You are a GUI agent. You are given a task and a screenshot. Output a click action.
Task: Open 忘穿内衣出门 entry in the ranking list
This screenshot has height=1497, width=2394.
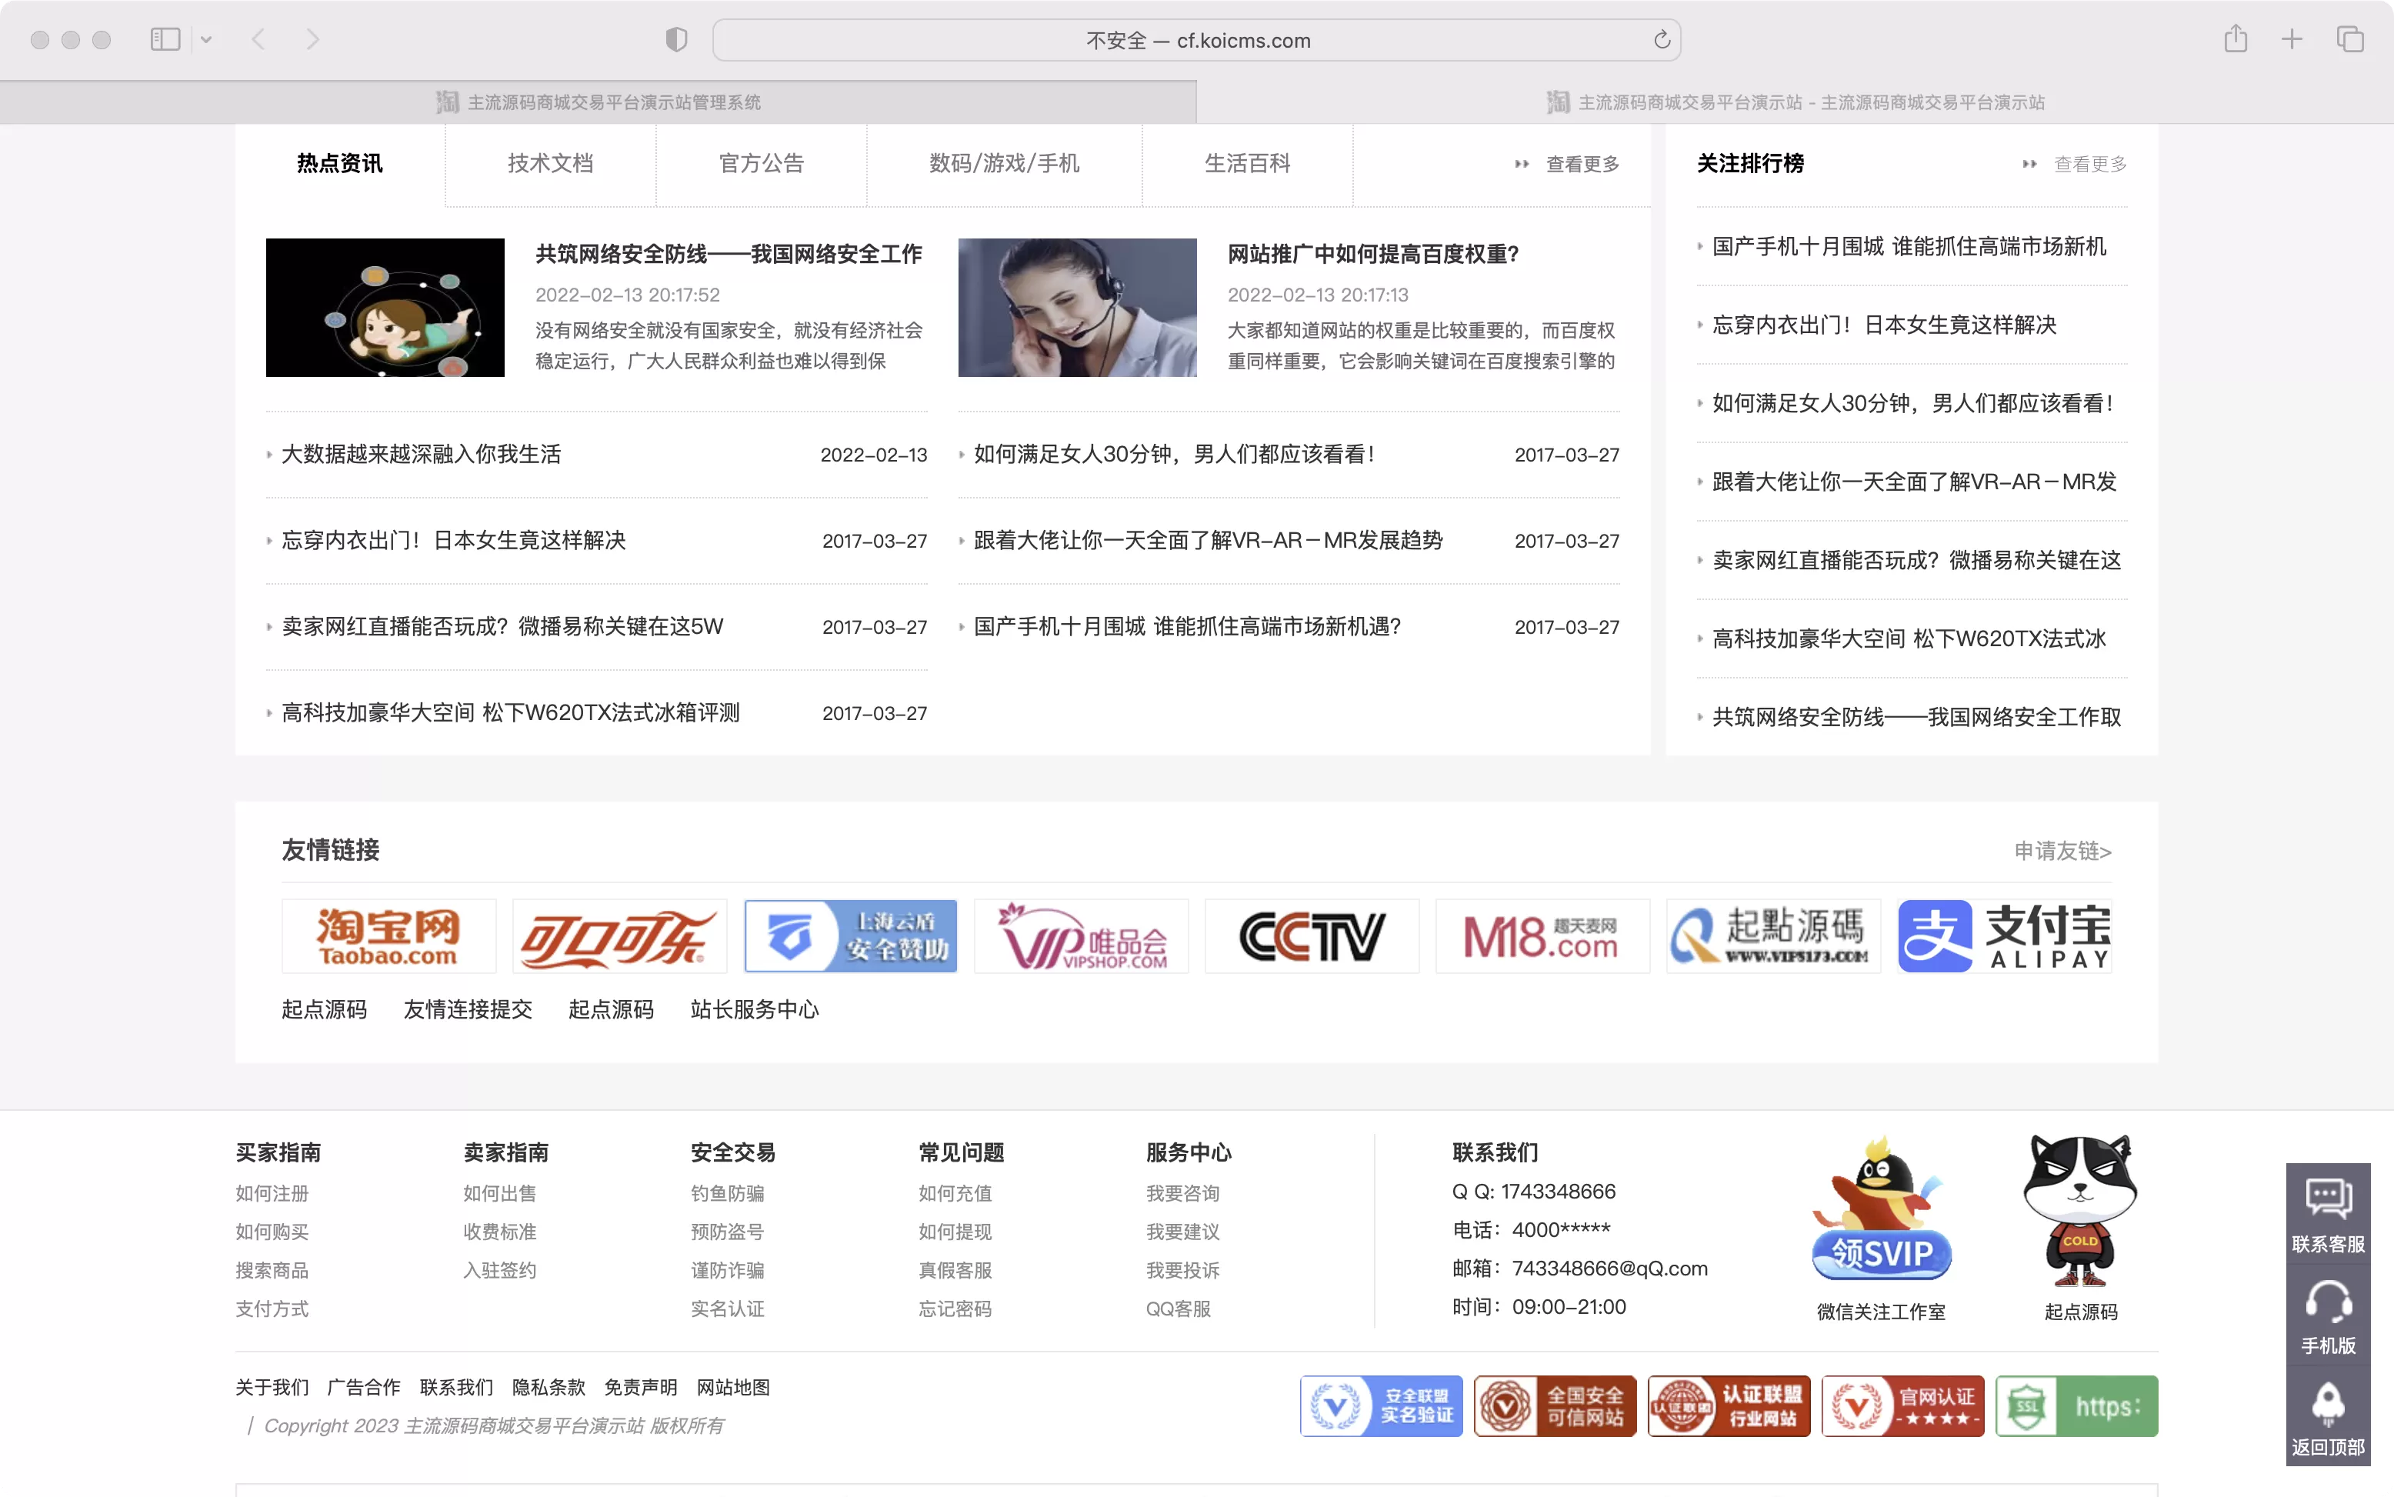pyautogui.click(x=1884, y=325)
